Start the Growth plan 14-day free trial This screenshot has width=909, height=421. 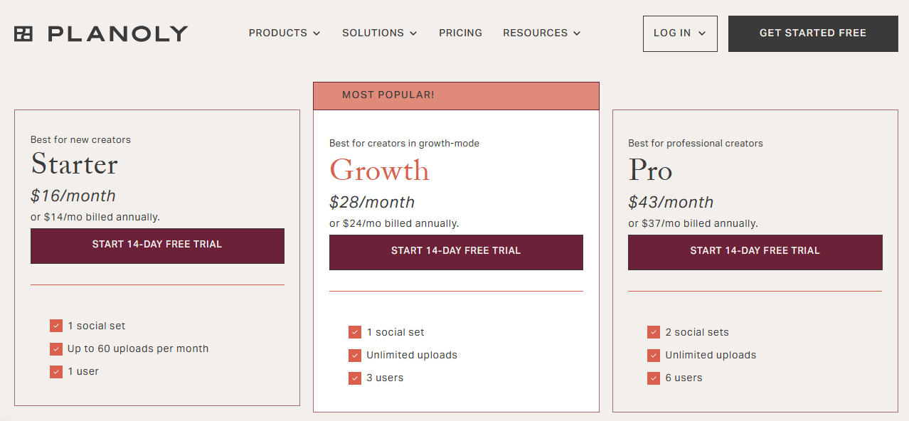coord(456,252)
